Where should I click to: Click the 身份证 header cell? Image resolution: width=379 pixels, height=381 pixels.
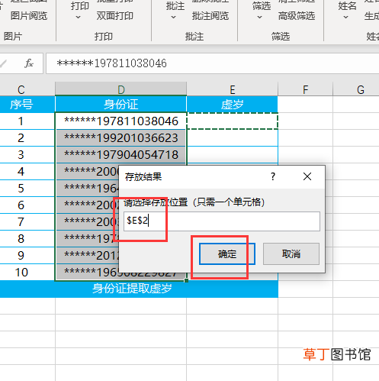(121, 105)
